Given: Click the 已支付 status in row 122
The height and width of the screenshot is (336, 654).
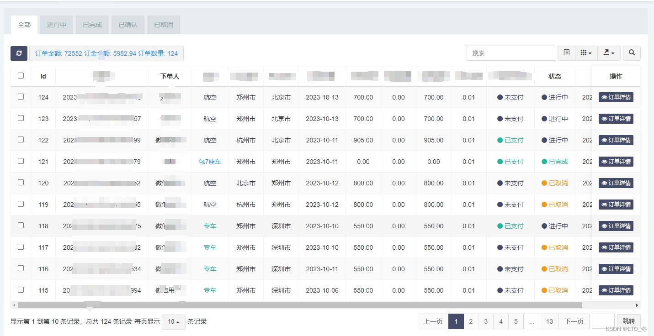Looking at the screenshot, I should click(510, 140).
